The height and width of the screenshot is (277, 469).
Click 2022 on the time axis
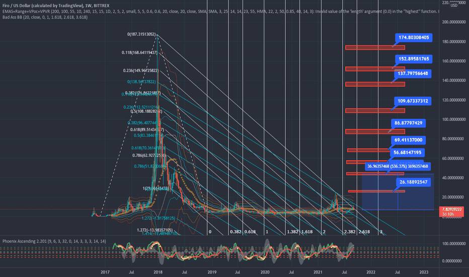pos(371,272)
